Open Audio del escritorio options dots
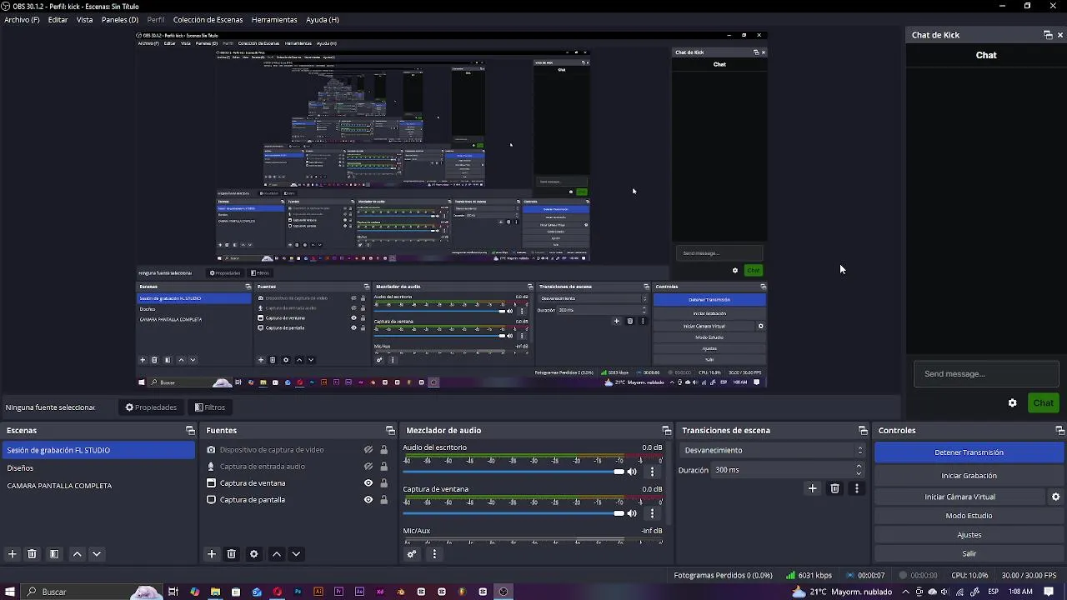 [652, 472]
